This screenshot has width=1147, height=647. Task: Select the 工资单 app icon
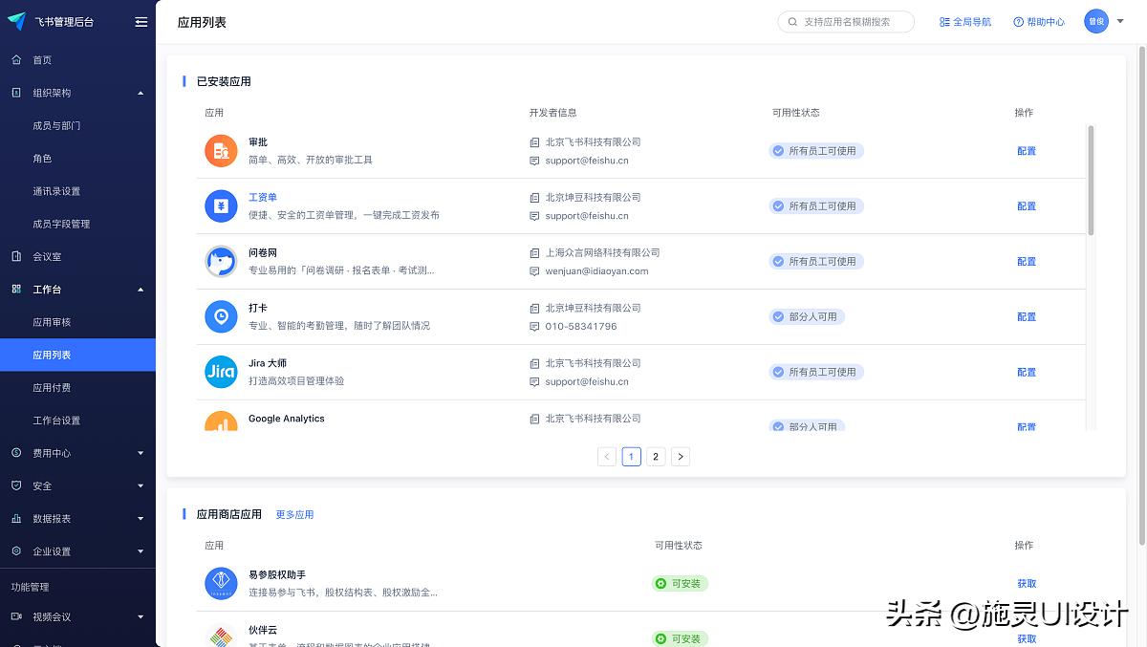pos(221,206)
